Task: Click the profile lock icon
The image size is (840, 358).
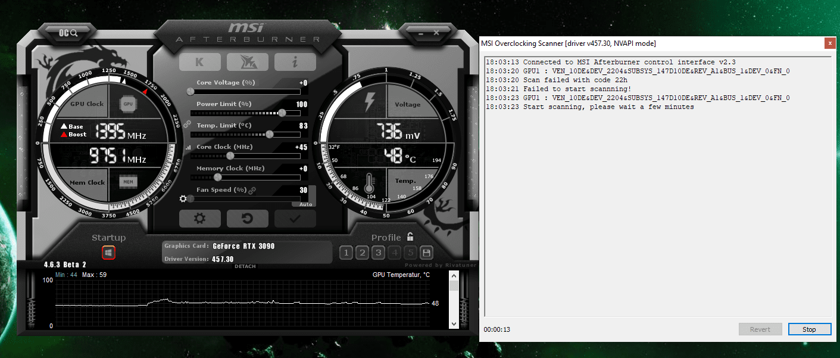Action: (x=410, y=236)
